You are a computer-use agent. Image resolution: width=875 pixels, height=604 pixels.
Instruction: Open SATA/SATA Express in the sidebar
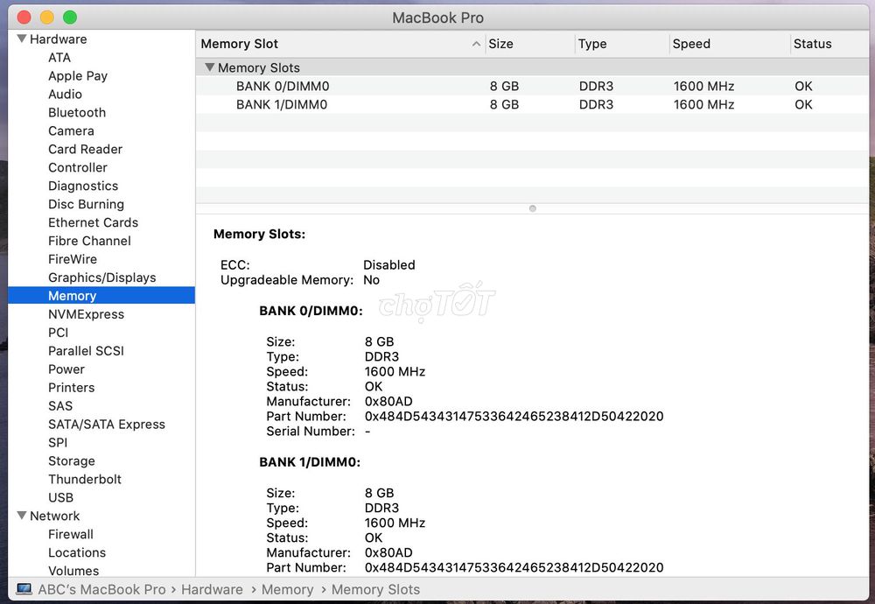point(107,425)
